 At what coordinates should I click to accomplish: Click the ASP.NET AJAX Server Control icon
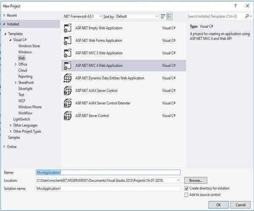pos(68,91)
